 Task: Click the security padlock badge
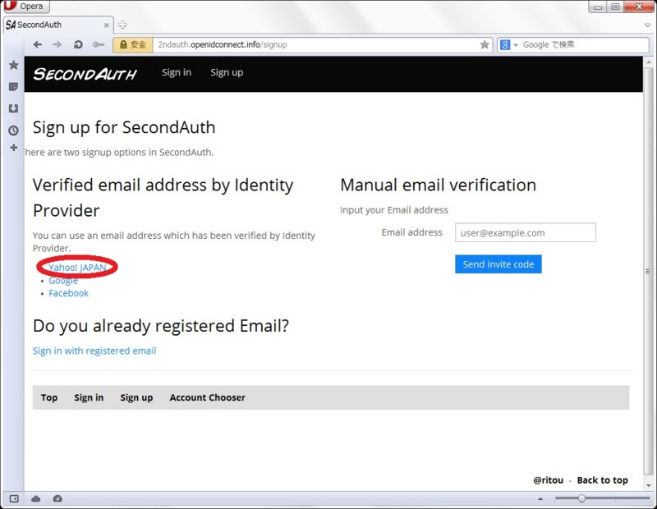pyautogui.click(x=133, y=44)
